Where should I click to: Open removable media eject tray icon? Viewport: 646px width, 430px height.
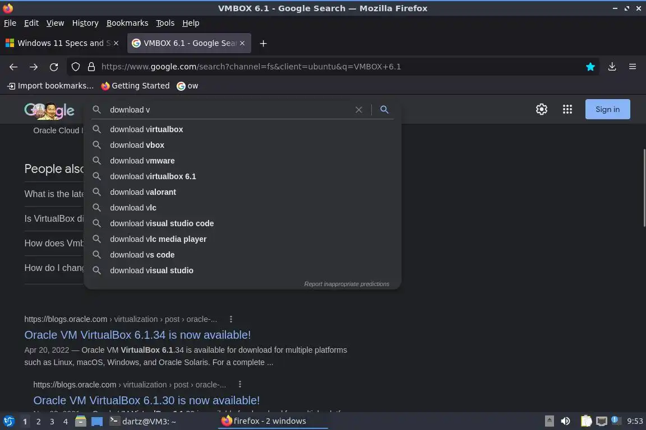[x=549, y=422]
